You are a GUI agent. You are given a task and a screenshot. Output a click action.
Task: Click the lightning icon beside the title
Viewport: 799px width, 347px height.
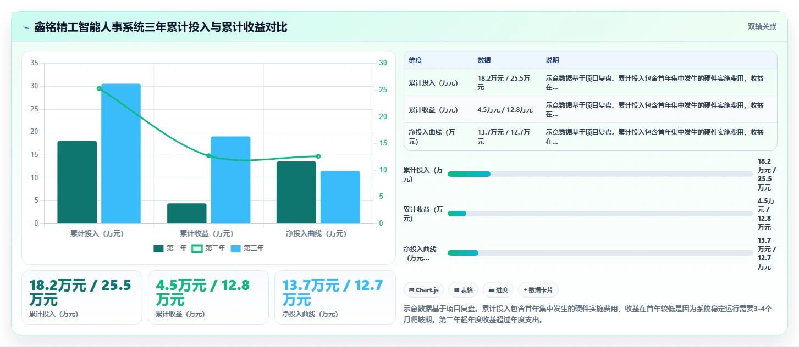click(26, 27)
